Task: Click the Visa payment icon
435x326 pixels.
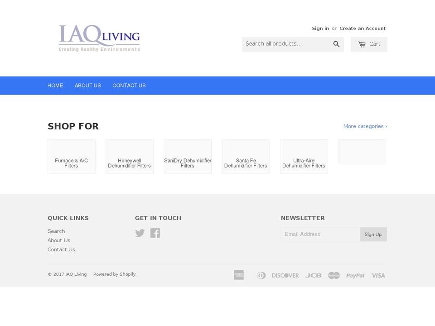Action: coord(378,275)
